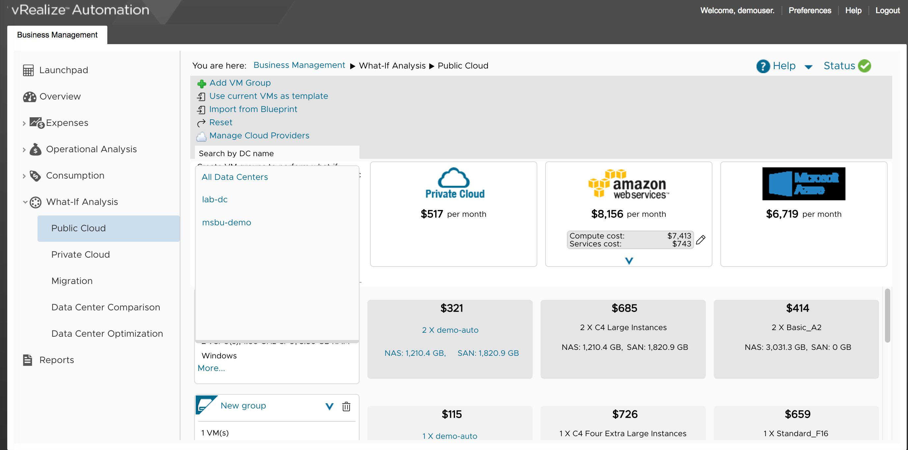The image size is (908, 450).
Task: Click the Reset icon
Action: click(201, 122)
